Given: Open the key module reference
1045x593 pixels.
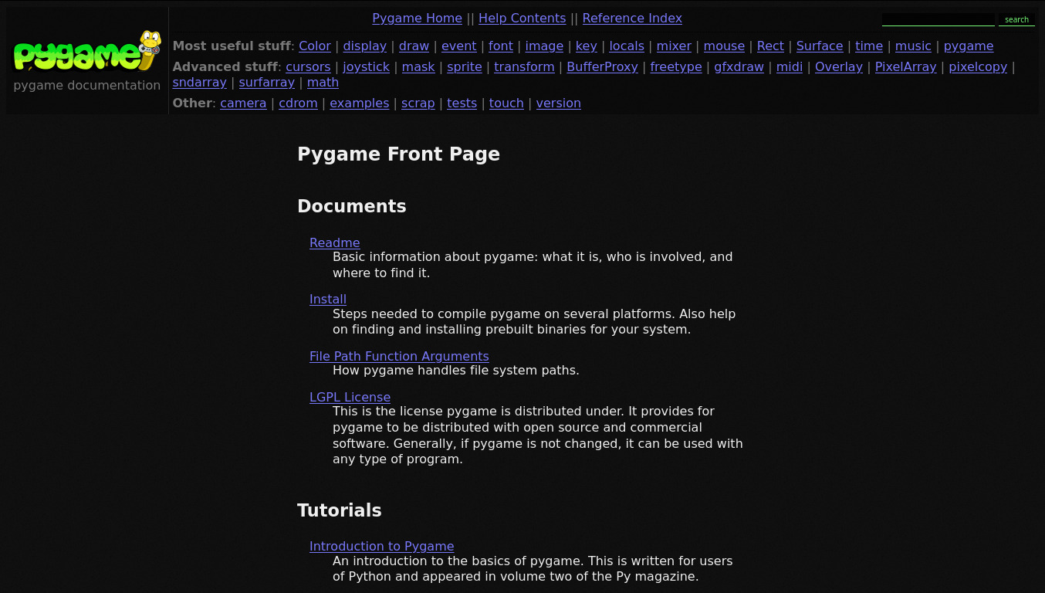Looking at the screenshot, I should [x=587, y=46].
